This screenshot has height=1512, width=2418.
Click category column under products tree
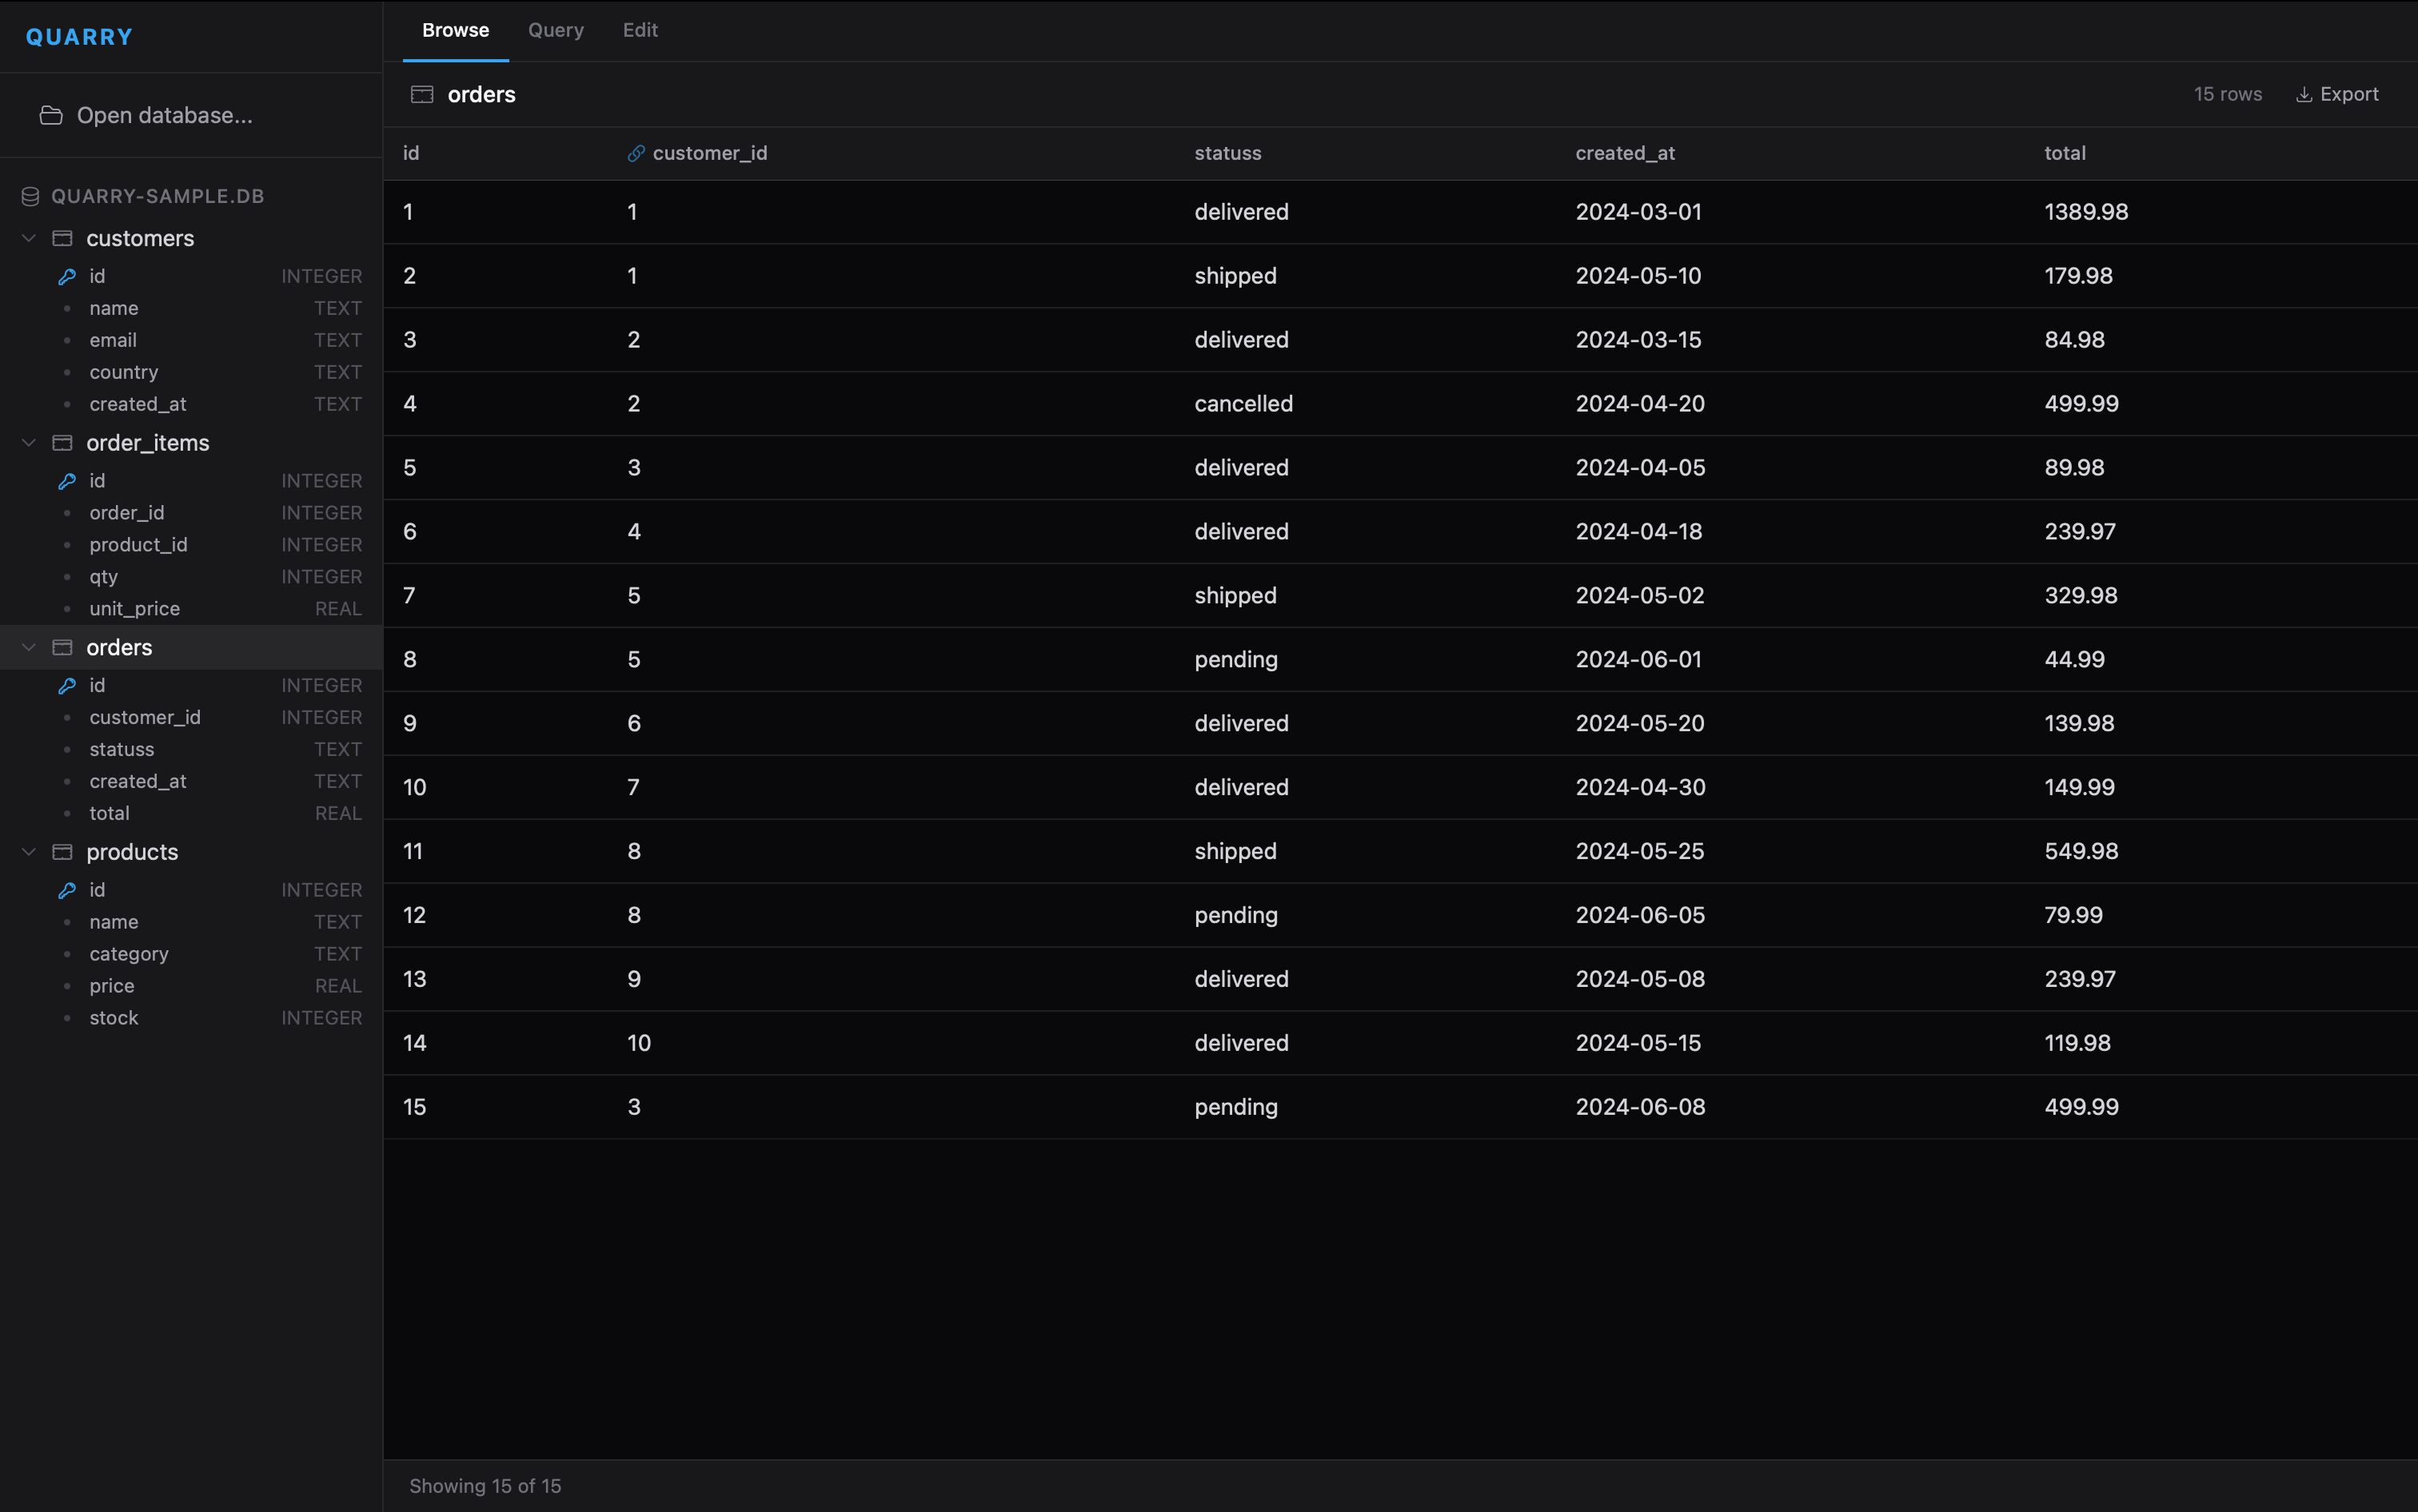click(x=191, y=954)
